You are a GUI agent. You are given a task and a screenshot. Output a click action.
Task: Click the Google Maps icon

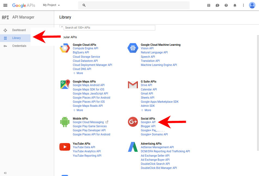click(x=65, y=84)
